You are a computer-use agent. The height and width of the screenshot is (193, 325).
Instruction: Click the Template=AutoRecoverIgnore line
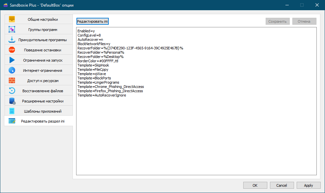102,96
